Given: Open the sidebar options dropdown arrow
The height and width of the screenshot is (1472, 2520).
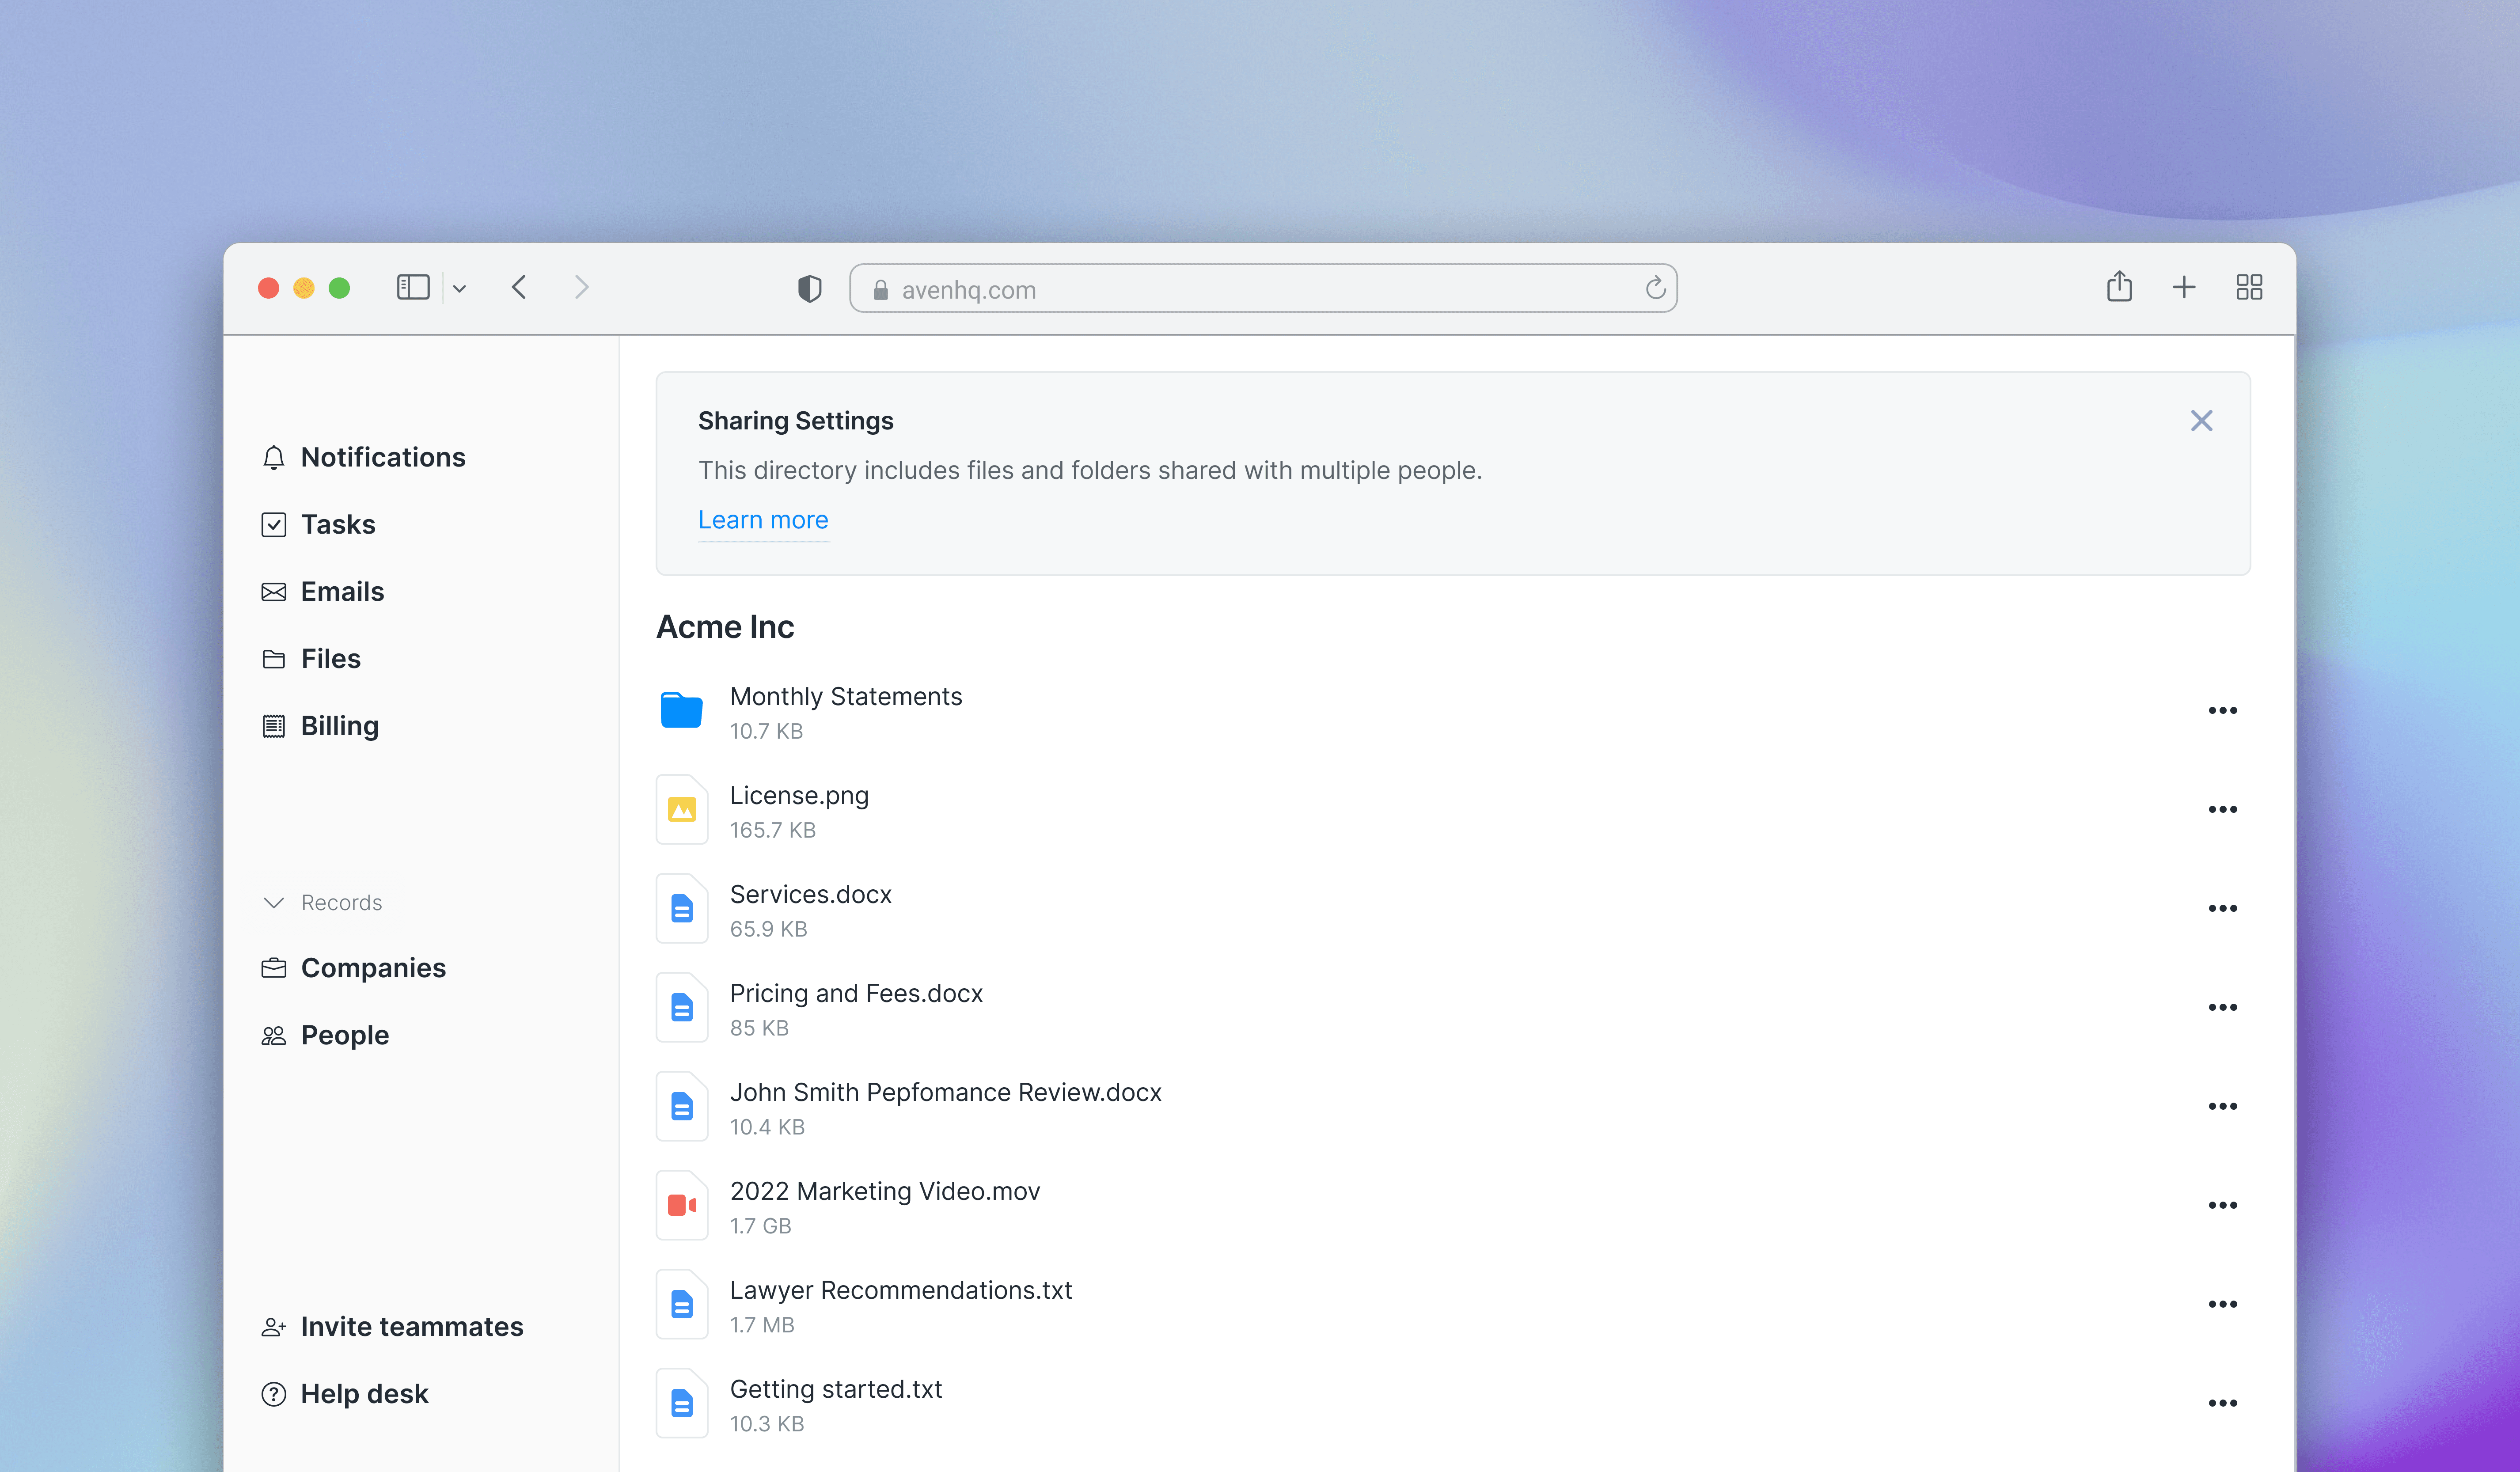Looking at the screenshot, I should pyautogui.click(x=460, y=289).
